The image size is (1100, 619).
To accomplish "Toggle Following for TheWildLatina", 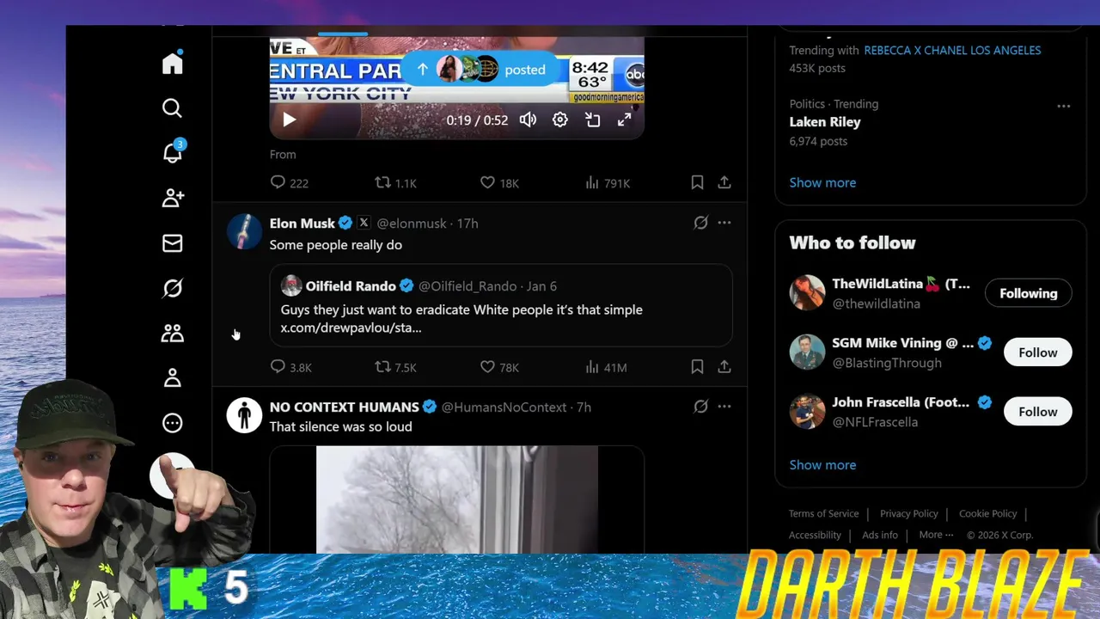I will tap(1029, 293).
